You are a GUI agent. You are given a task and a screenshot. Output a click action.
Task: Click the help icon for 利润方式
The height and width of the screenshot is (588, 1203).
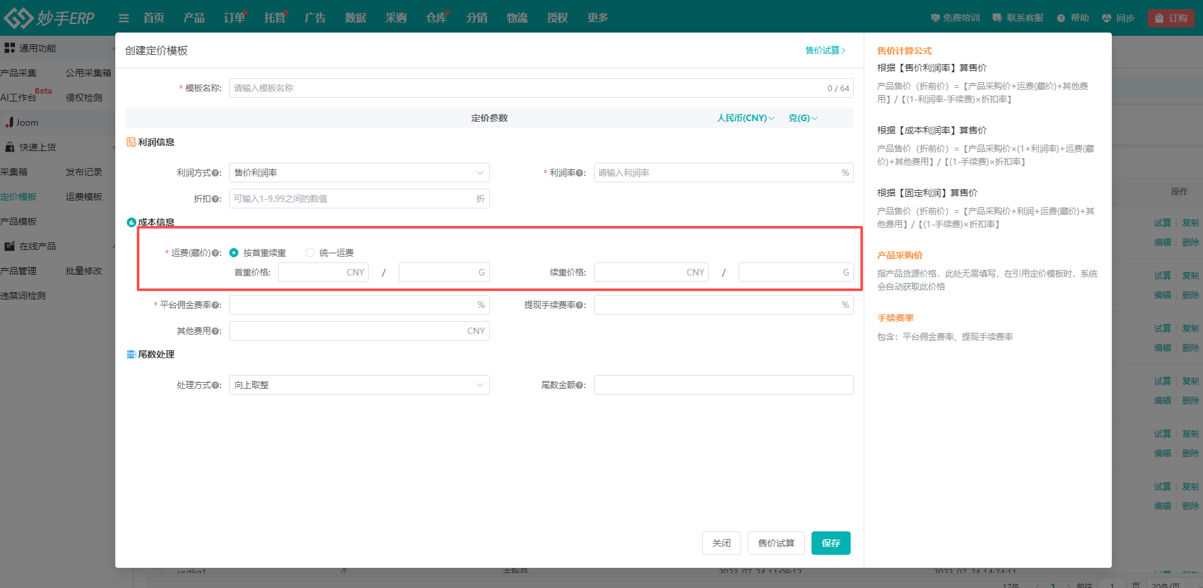[216, 173]
